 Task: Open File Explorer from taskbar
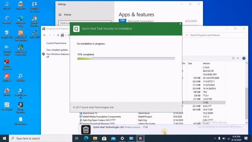pyautogui.click(x=95, y=138)
